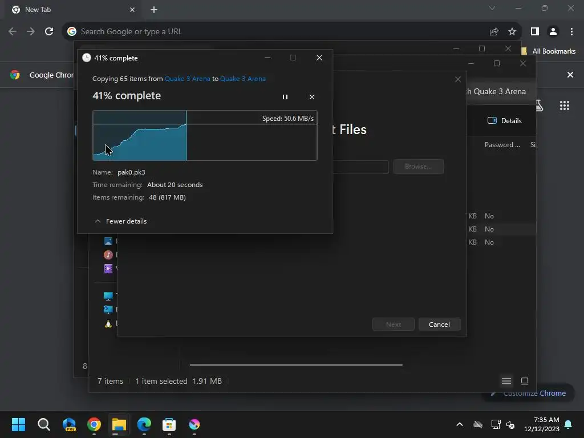This screenshot has height=438, width=584.
Task: Click the Cancel button in the wizard dialog
Action: point(440,325)
